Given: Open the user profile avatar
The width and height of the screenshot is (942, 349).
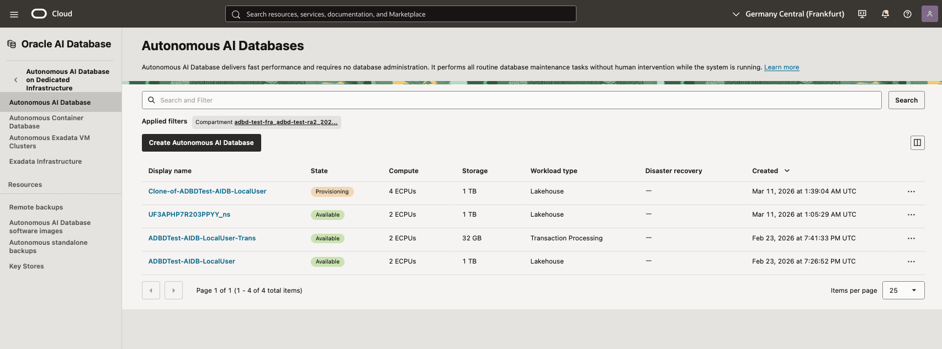Looking at the screenshot, I should pyautogui.click(x=930, y=14).
